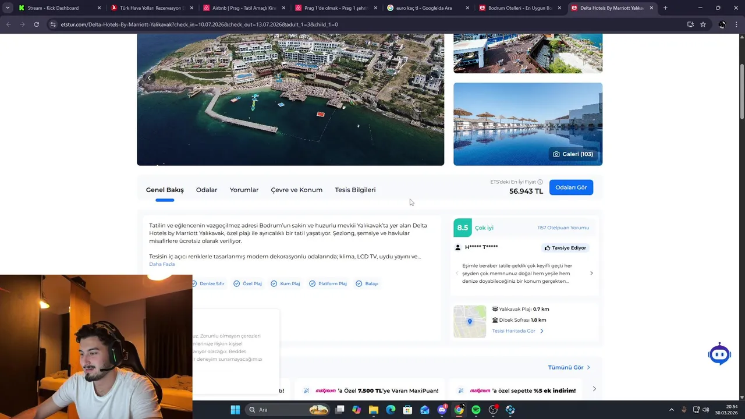The image size is (745, 419).
Task: Click the Dibek Sofrası landmark icon
Action: 495,320
